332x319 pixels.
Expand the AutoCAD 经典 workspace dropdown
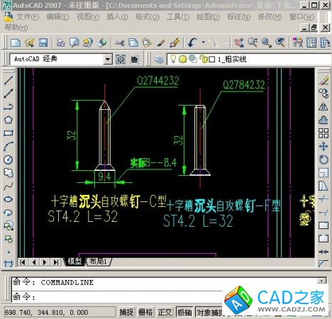(x=108, y=59)
